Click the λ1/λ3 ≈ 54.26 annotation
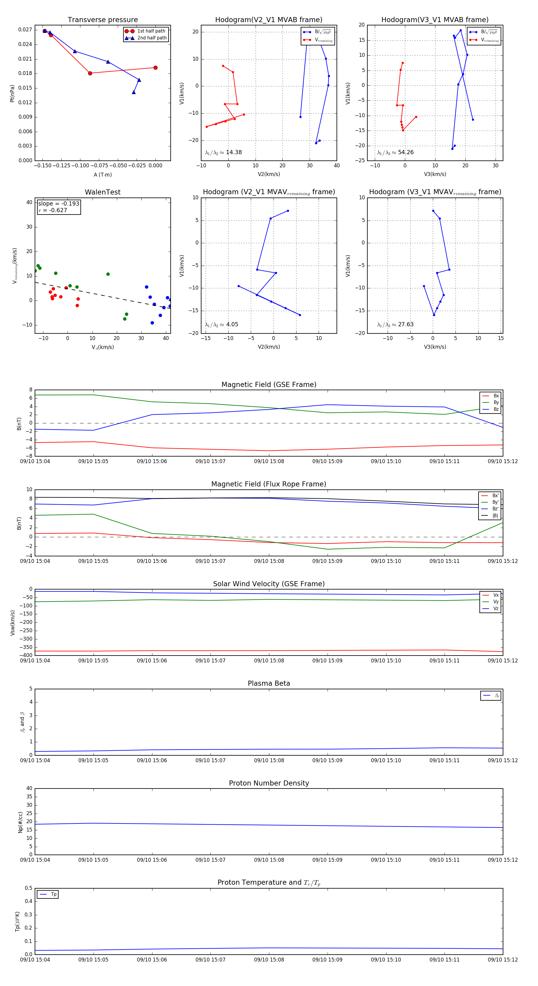Image resolution: width=538 pixels, height=986 pixels. [395, 152]
